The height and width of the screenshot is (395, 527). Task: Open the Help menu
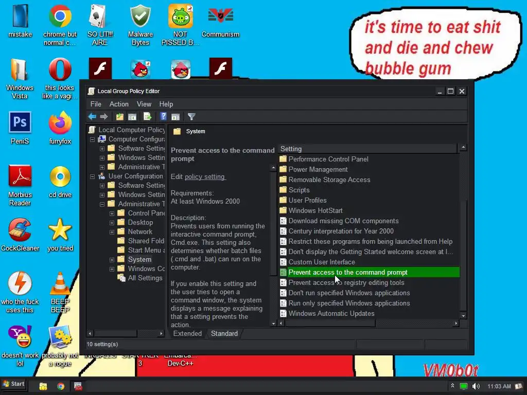pos(166,104)
